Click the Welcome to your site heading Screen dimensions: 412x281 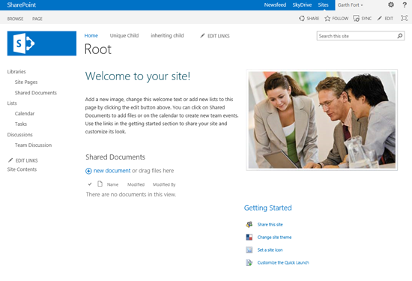(x=138, y=76)
